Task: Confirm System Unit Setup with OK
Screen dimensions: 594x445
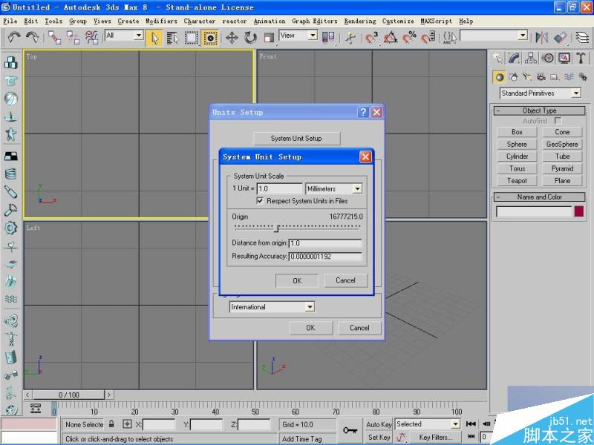Action: [x=296, y=280]
